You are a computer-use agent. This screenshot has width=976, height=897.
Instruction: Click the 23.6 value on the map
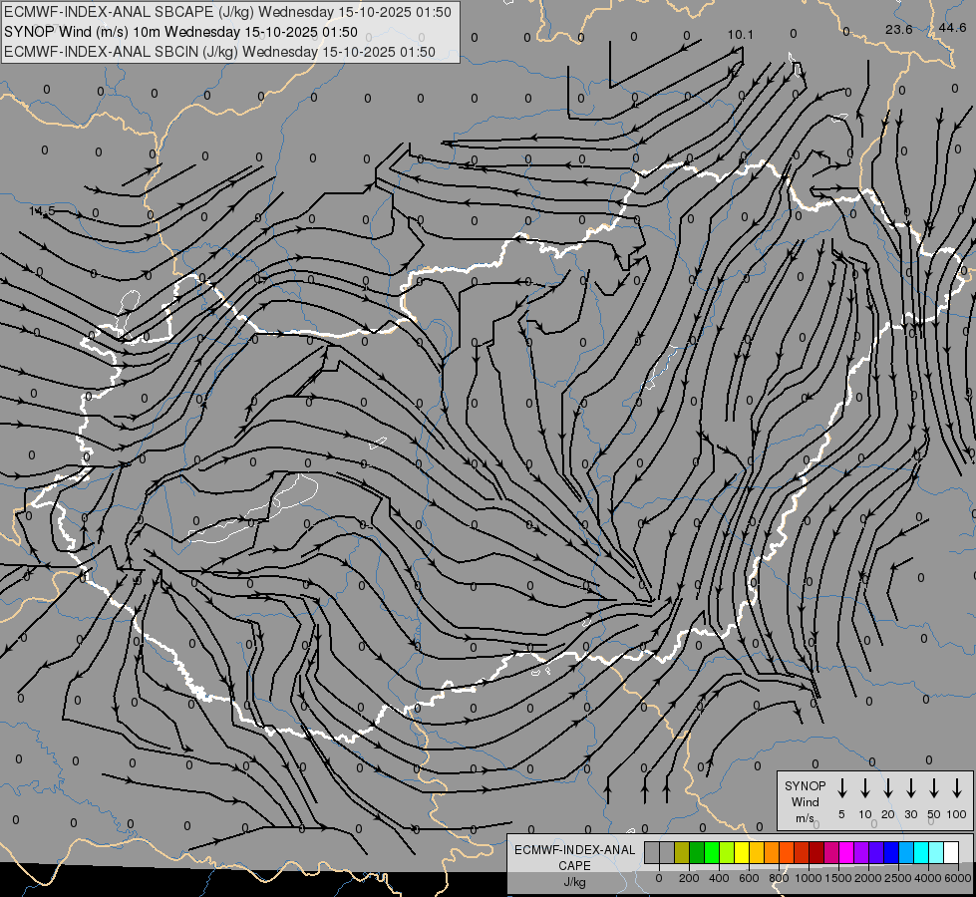coord(899,29)
